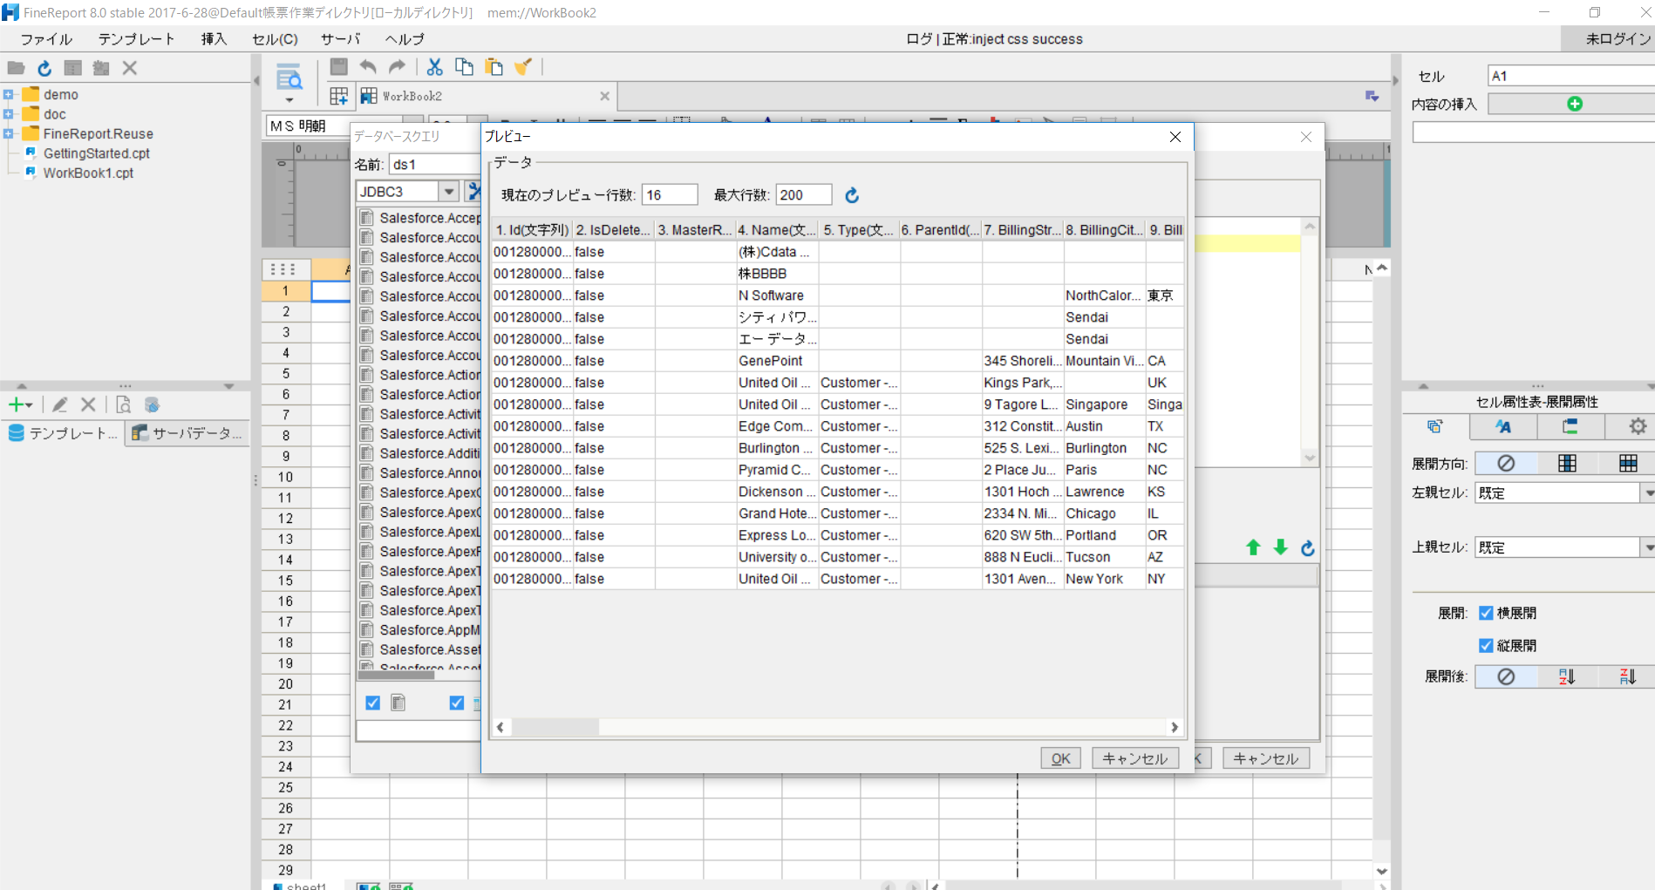Click the preview dataset icon in left panel
The width and height of the screenshot is (1655, 890).
pyautogui.click(x=124, y=404)
